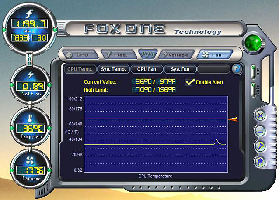Click the (°C / °F) axis unit label

pyautogui.click(x=72, y=132)
